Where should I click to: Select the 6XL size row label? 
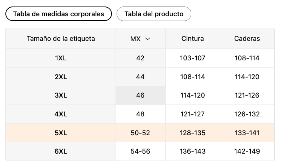click(x=61, y=151)
